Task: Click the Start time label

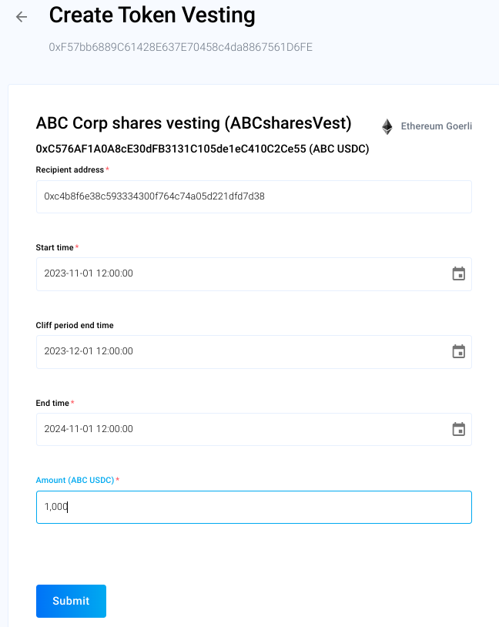Action: coord(55,247)
